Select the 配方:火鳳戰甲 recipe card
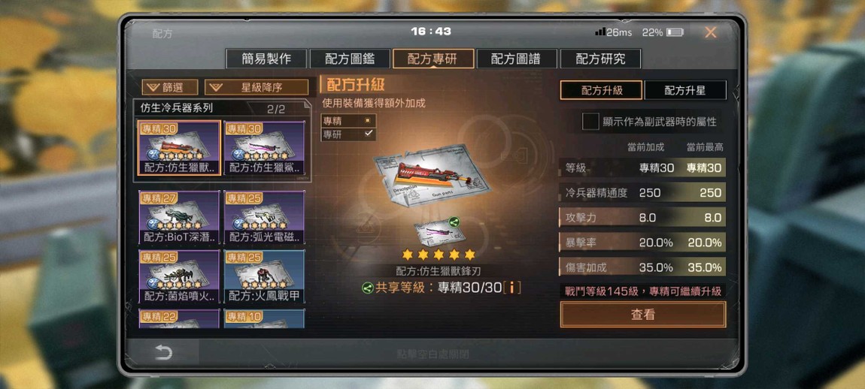 click(x=264, y=276)
